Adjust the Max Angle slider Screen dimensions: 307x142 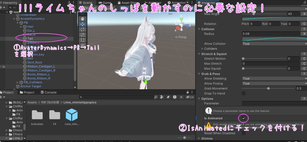click(264, 14)
